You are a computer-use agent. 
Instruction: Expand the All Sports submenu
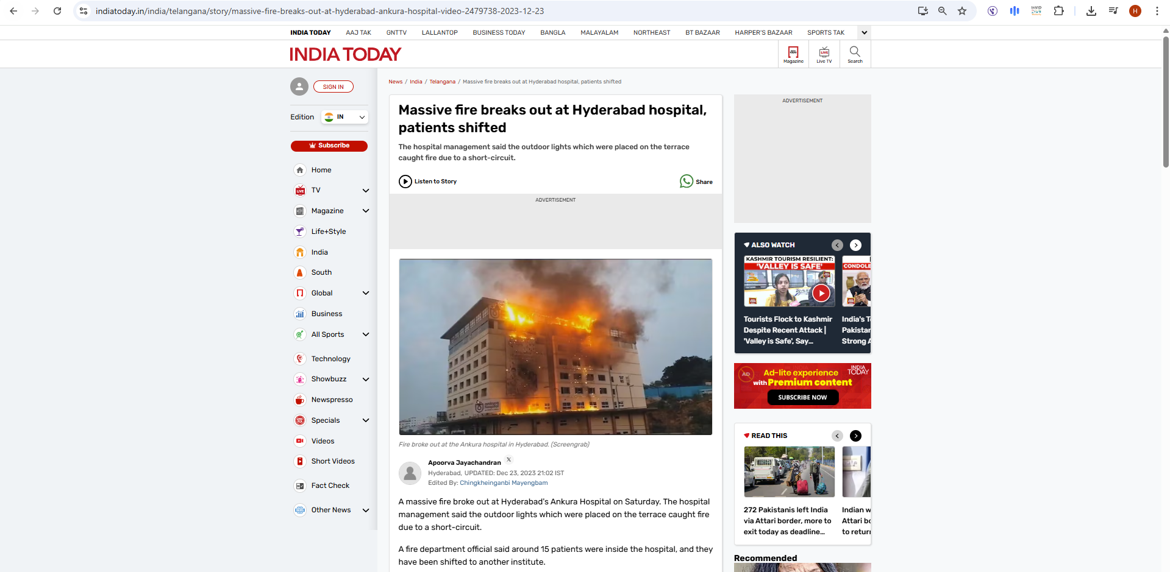pos(366,334)
